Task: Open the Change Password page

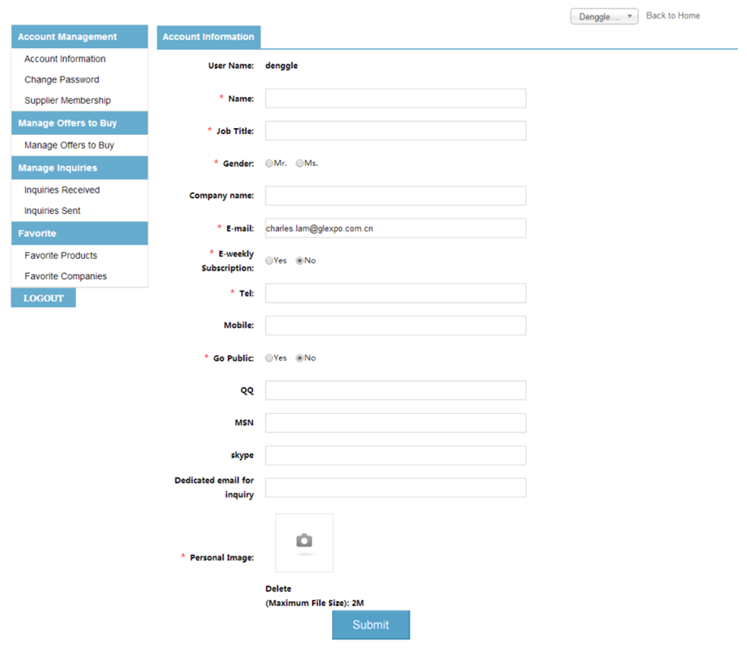Action: 62,79
